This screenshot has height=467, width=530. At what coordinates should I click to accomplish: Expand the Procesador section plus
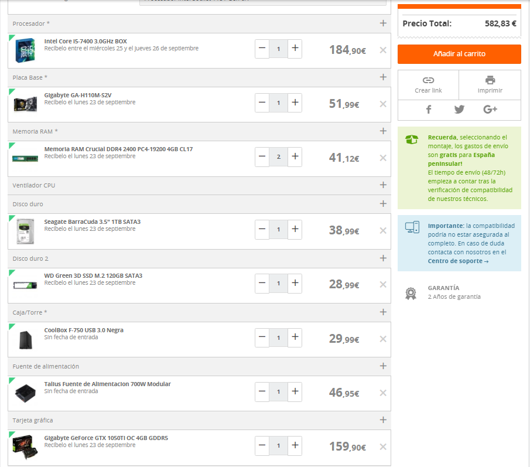383,23
